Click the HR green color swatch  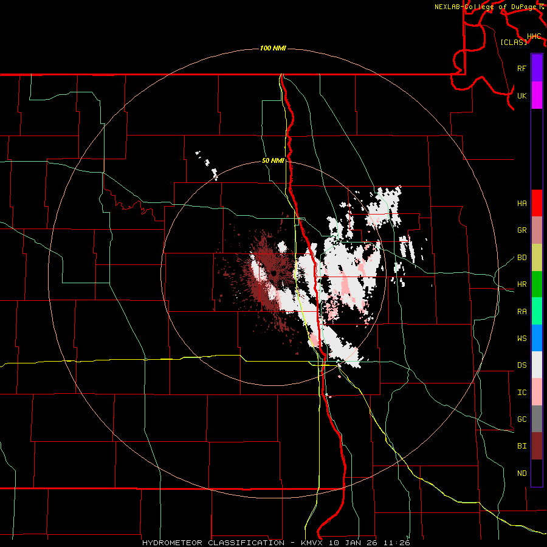537,284
